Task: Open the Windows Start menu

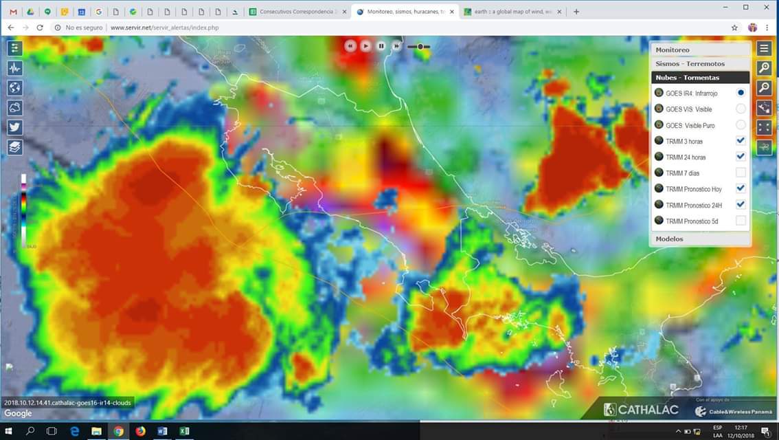Action: coord(8,431)
